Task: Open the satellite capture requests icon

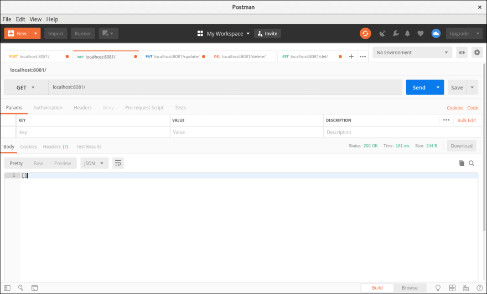Action: (x=382, y=34)
